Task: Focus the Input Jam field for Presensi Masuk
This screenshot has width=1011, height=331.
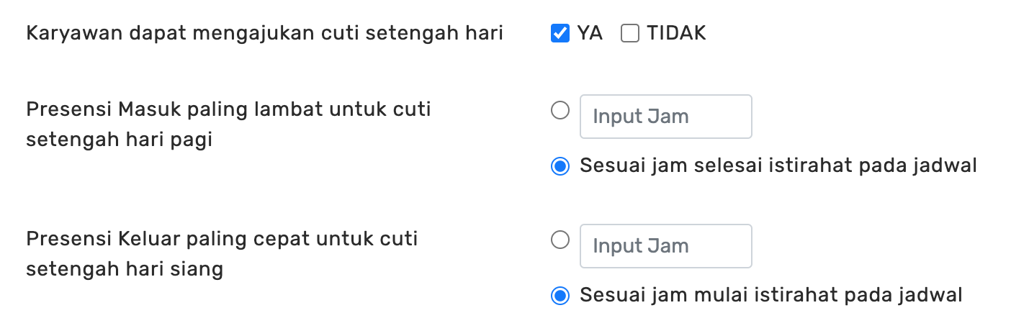Action: [665, 117]
